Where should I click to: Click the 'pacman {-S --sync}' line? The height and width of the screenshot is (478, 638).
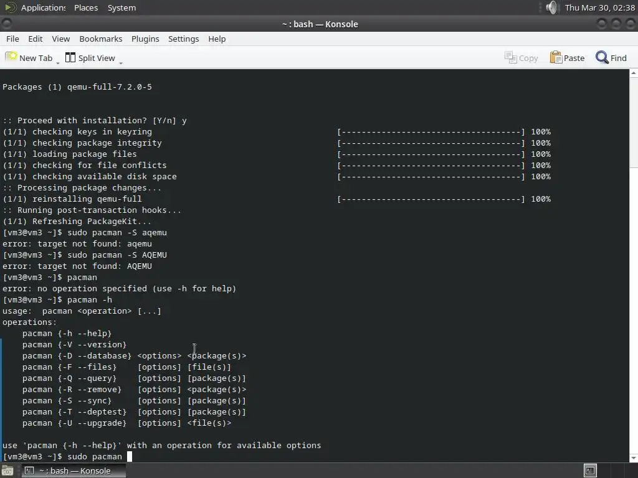tap(135, 401)
